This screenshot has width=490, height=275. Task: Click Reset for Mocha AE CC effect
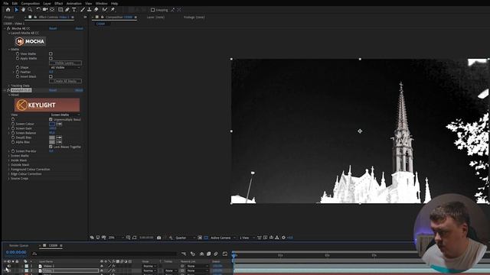coord(53,28)
